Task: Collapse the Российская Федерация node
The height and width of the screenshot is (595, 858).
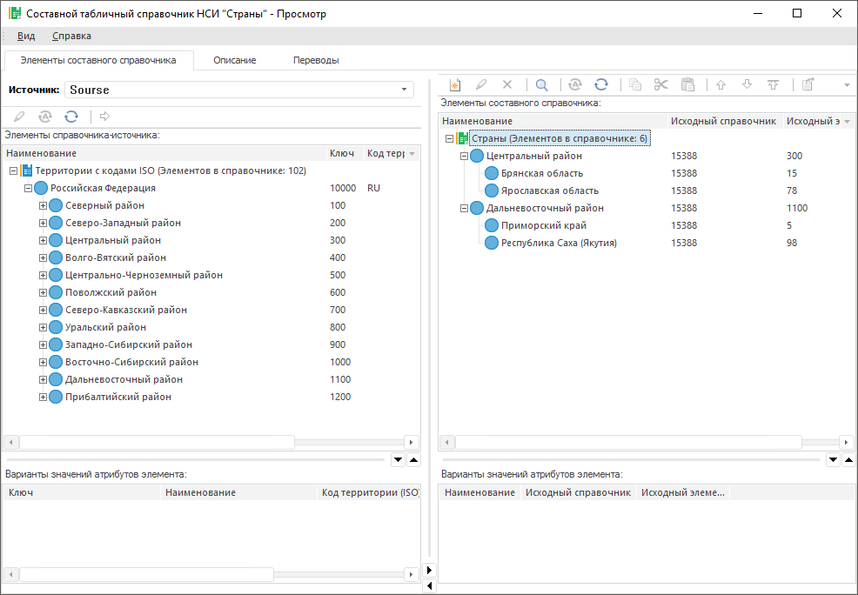Action: tap(28, 189)
